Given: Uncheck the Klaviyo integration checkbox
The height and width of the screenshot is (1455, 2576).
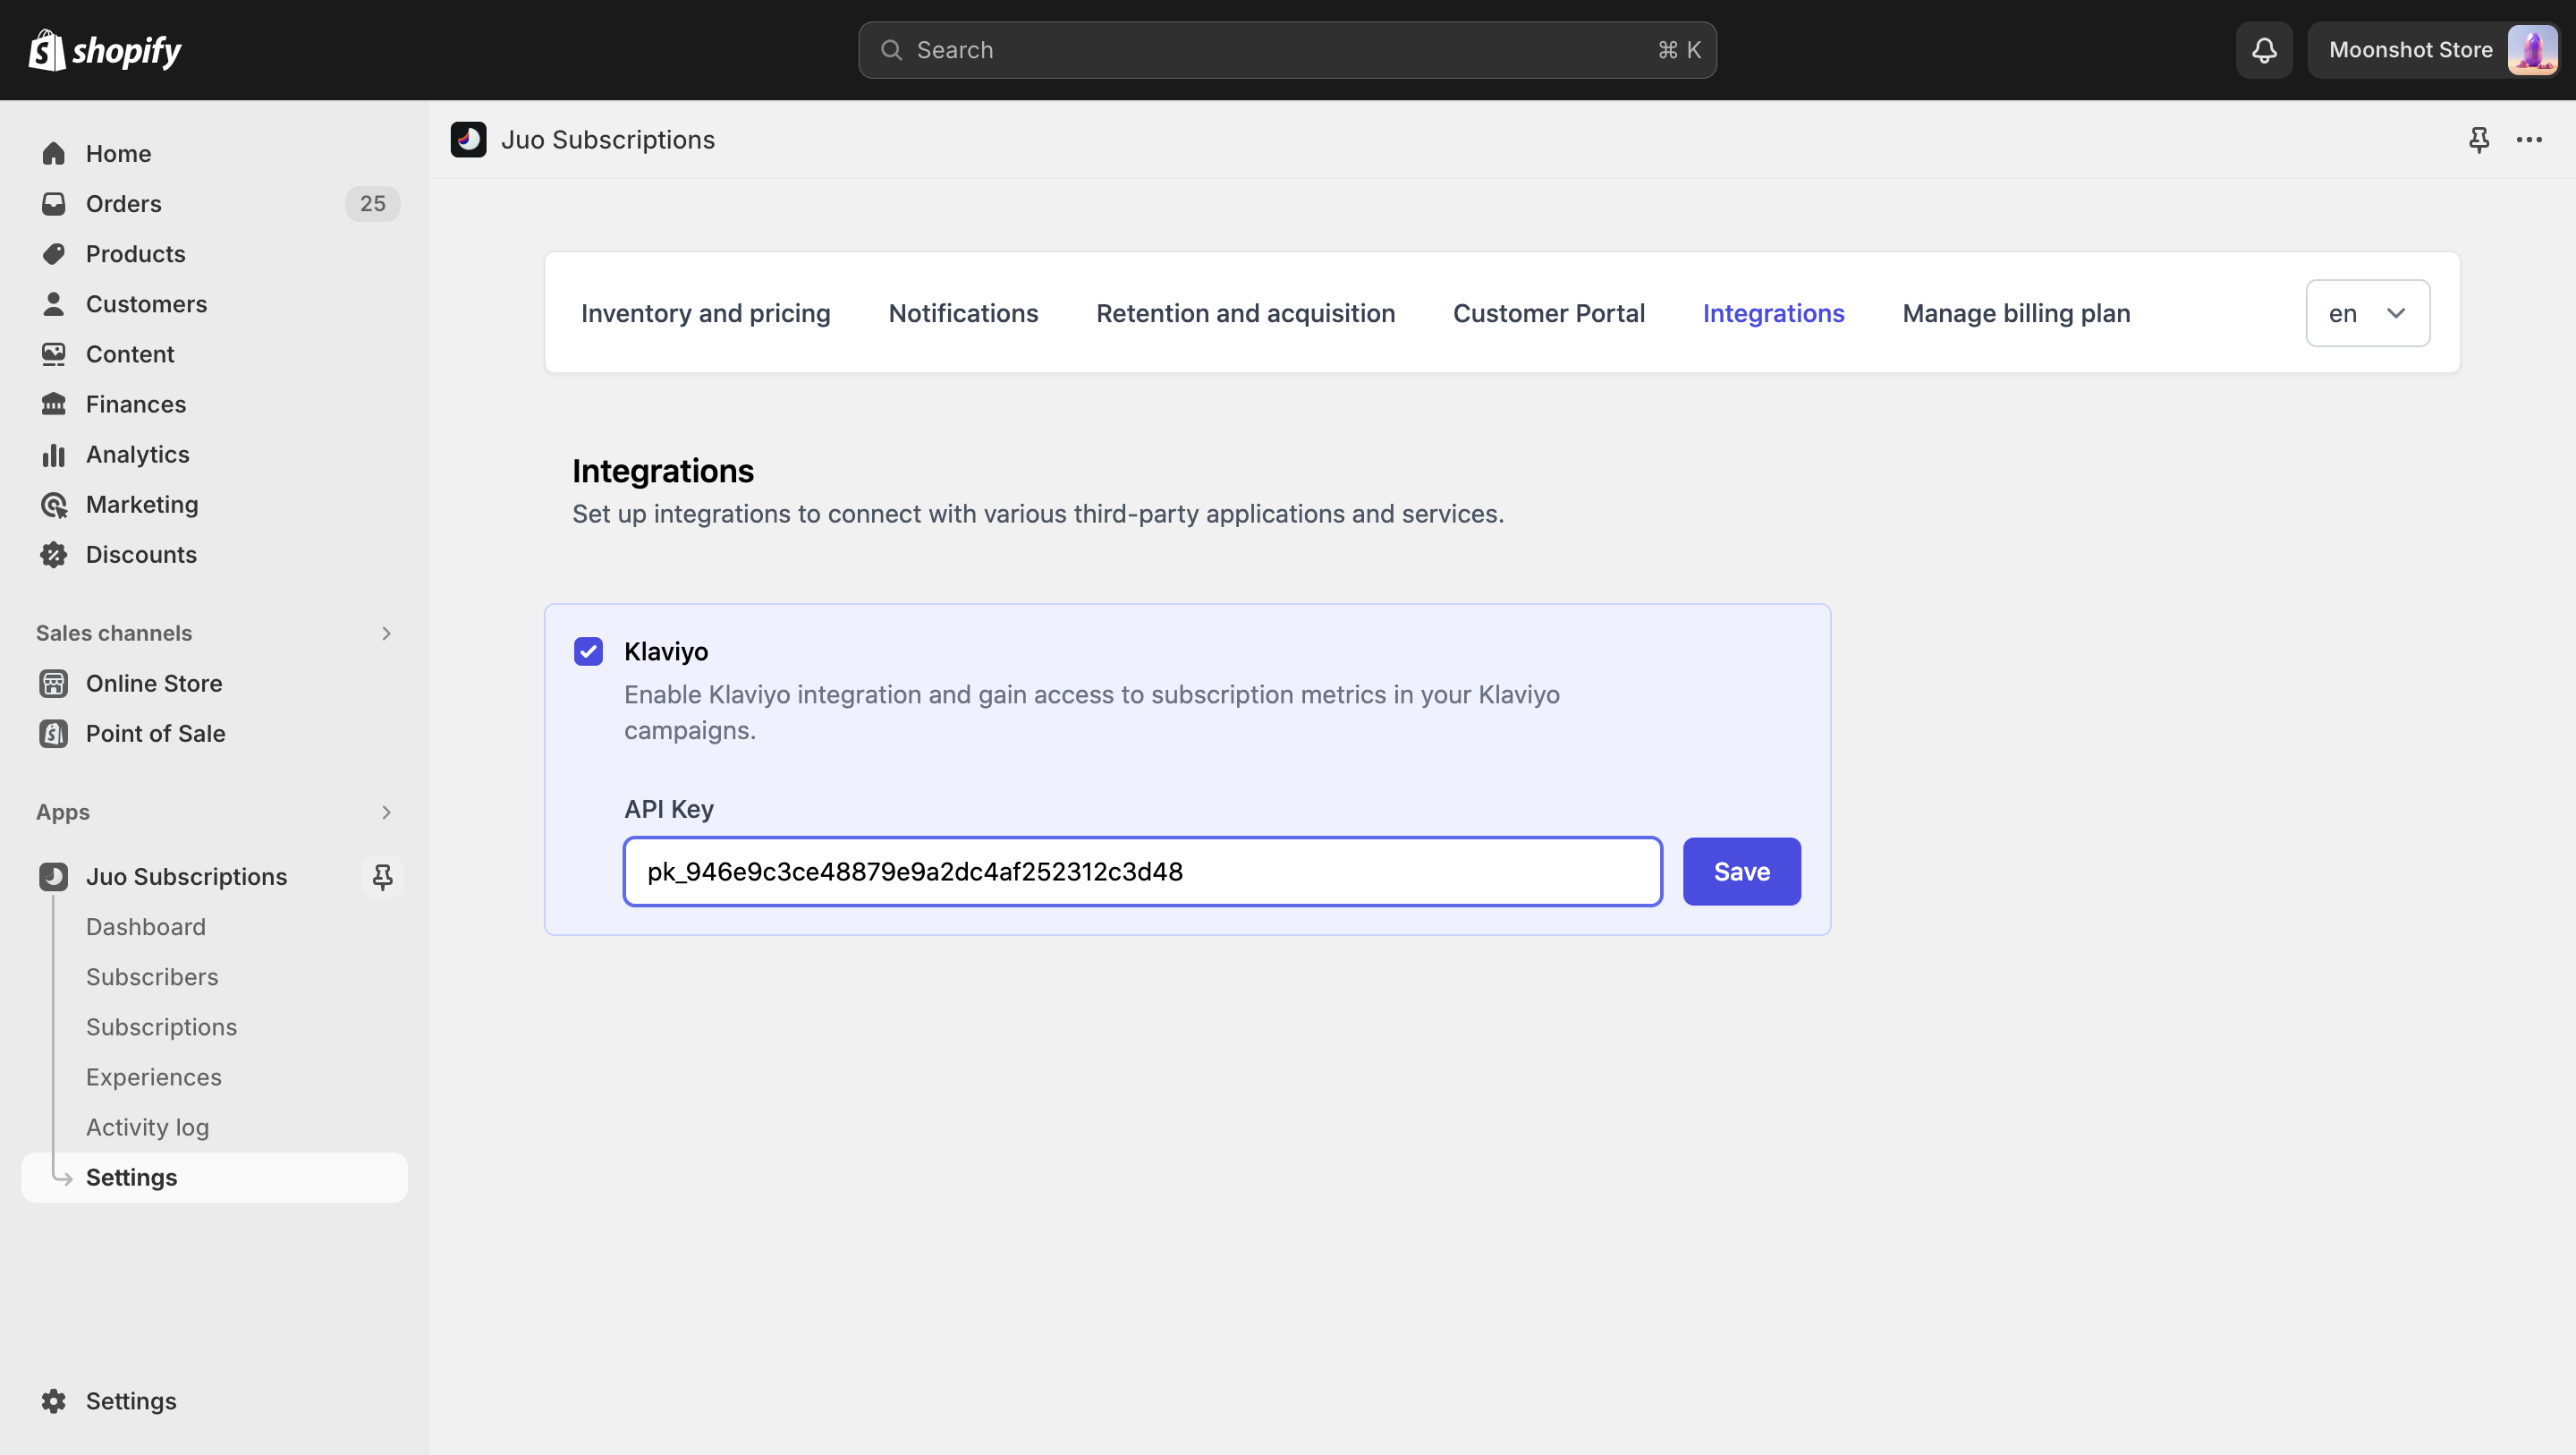Looking at the screenshot, I should coord(588,651).
